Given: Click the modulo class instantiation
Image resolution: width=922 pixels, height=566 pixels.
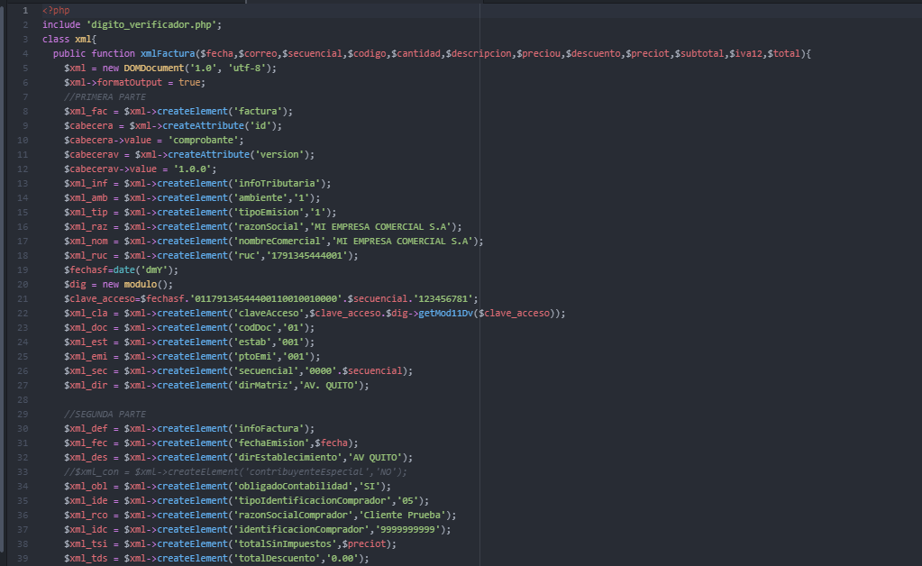Looking at the screenshot, I should coord(142,285).
